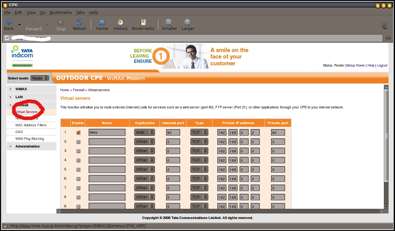This screenshot has height=231, width=395.
Task: Uncheck the Enable checkbox for row 1
Action: [78, 133]
